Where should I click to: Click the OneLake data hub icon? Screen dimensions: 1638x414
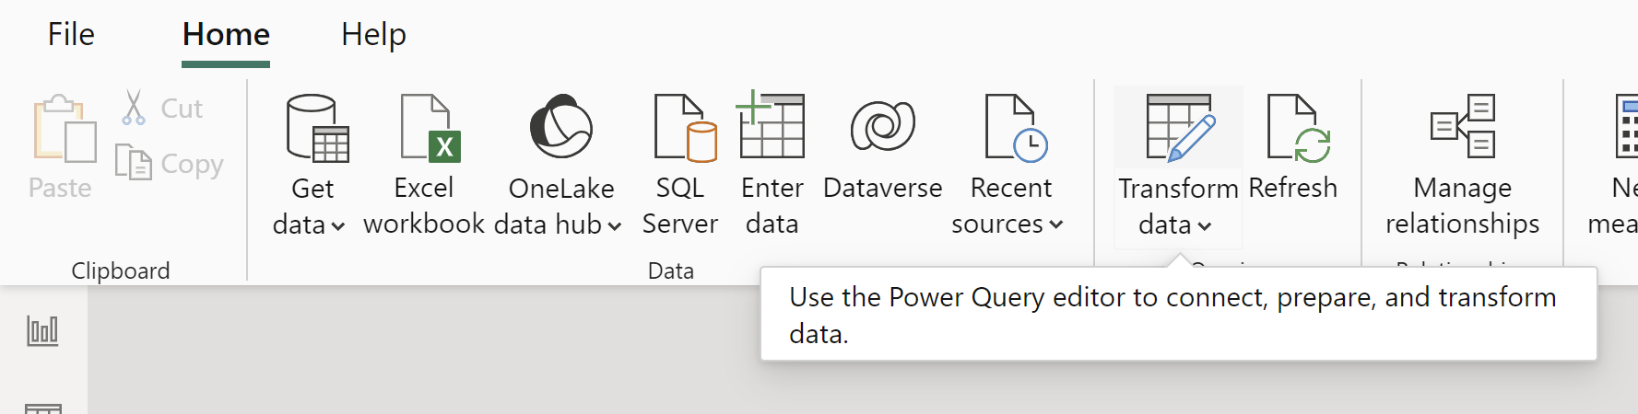(x=560, y=127)
